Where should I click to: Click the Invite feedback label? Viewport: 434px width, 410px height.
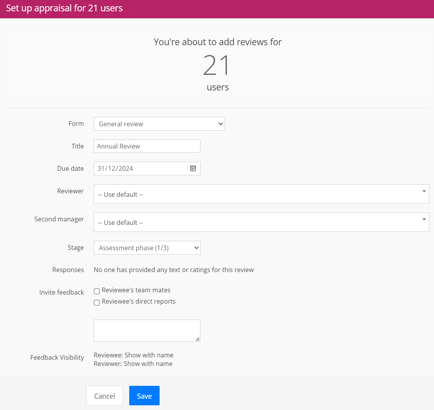[61, 292]
